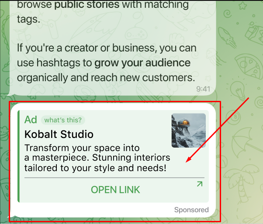Click the 9:41 message timestamp
This screenshot has width=263, height=224.
[203, 89]
